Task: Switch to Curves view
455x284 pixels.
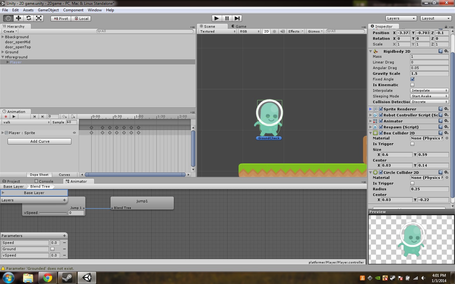Action: tap(64, 175)
